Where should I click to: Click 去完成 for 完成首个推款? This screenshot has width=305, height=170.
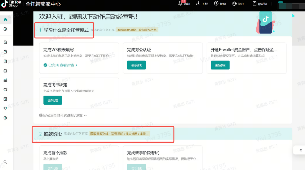coord(53,167)
